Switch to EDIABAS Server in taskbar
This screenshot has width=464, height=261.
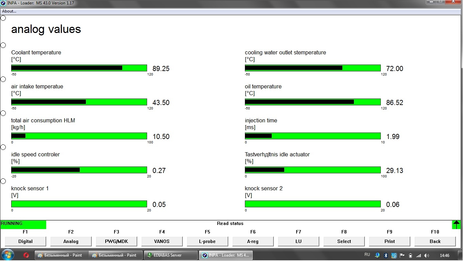[x=171, y=255]
